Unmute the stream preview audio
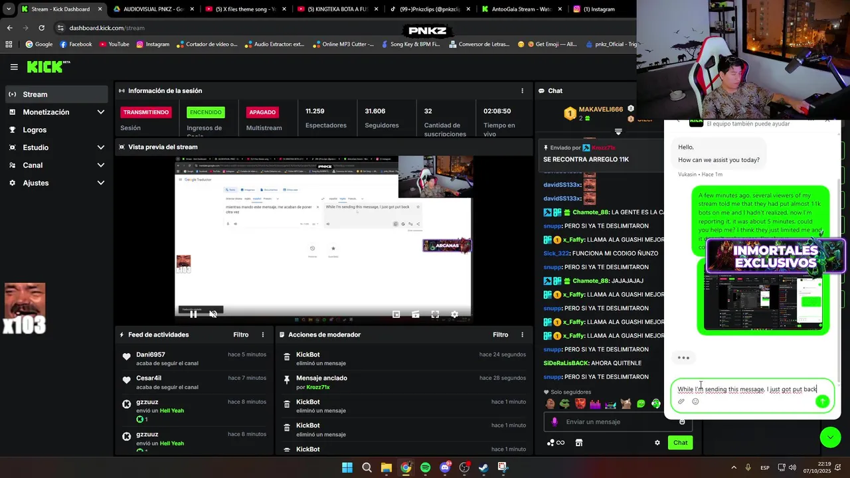Screen dimensions: 850x478 [213, 314]
